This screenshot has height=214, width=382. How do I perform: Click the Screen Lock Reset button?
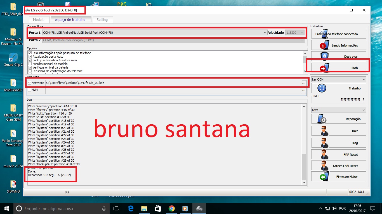pos(338,166)
